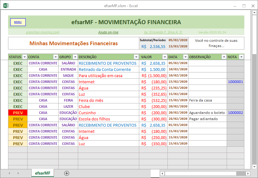Open the planilhas.mocmg.com link
258x178 pixels.
click(x=43, y=32)
